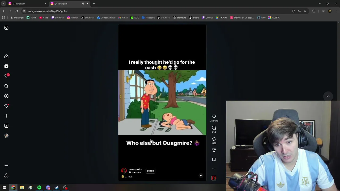
Task: Follow nexus_axiro with the Seguir button
Action: click(x=150, y=171)
